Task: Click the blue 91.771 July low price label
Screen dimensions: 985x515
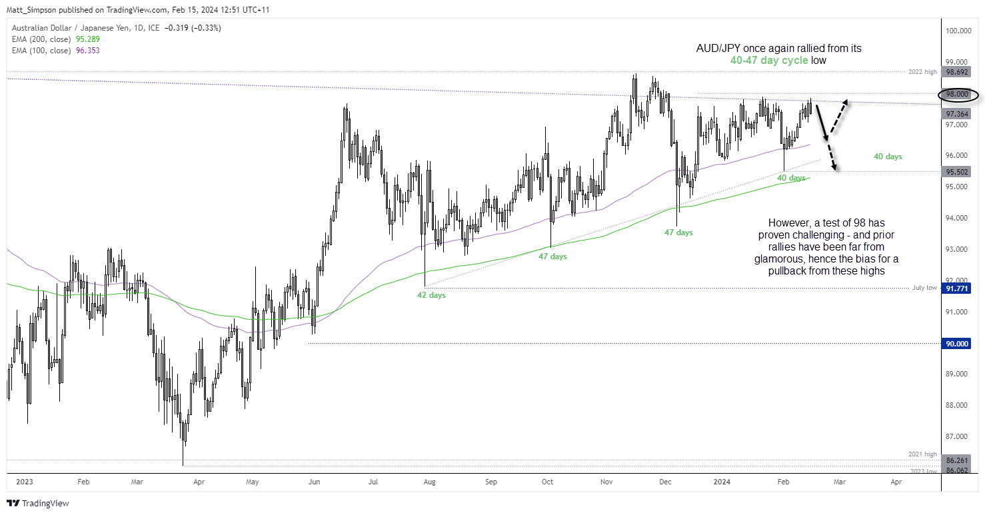Action: pyautogui.click(x=957, y=288)
